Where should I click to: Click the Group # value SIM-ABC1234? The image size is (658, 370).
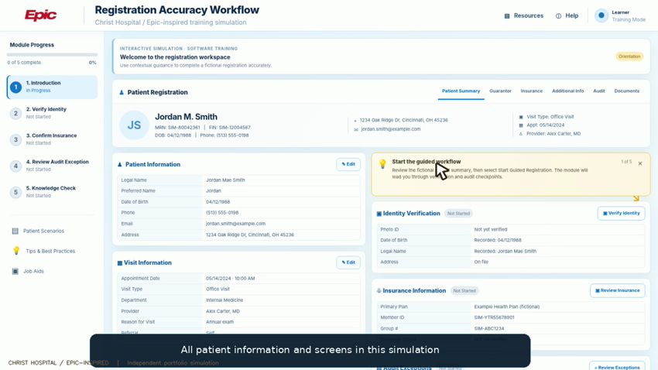coord(489,328)
